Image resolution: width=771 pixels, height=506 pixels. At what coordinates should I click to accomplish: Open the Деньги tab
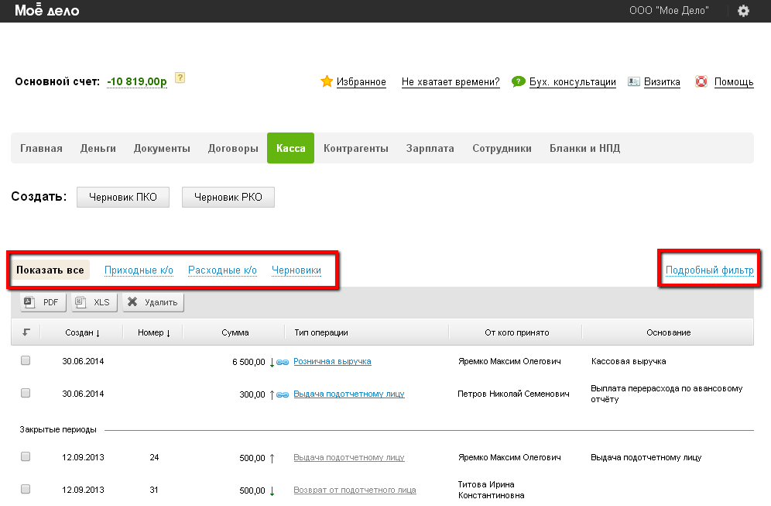coord(98,148)
